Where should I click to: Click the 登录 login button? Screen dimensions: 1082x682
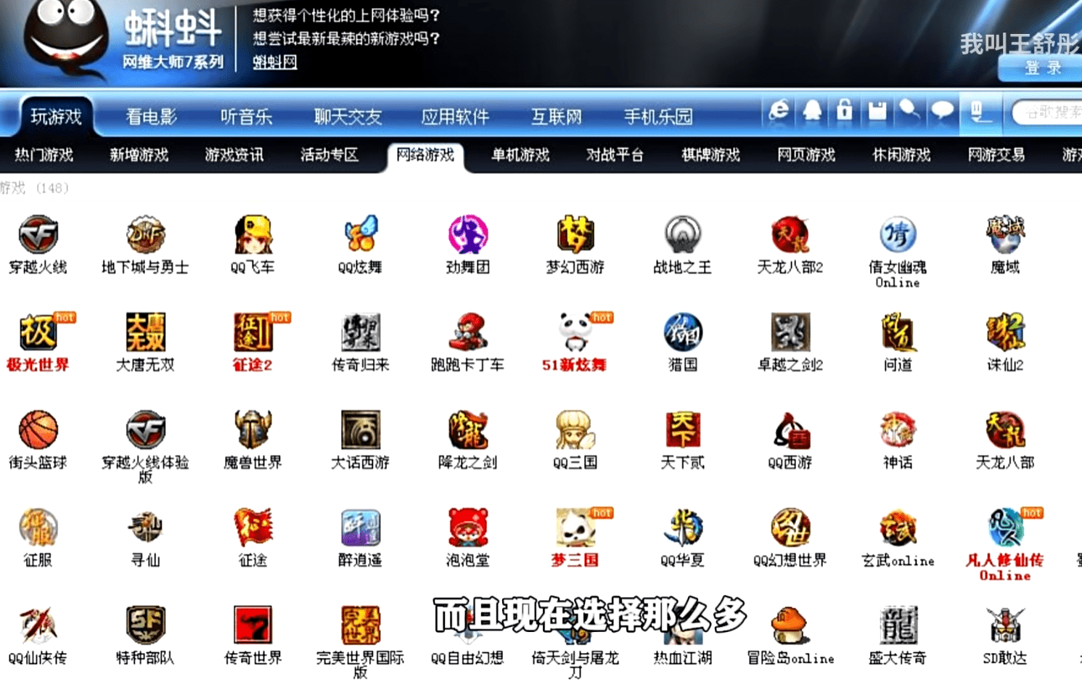click(1042, 68)
